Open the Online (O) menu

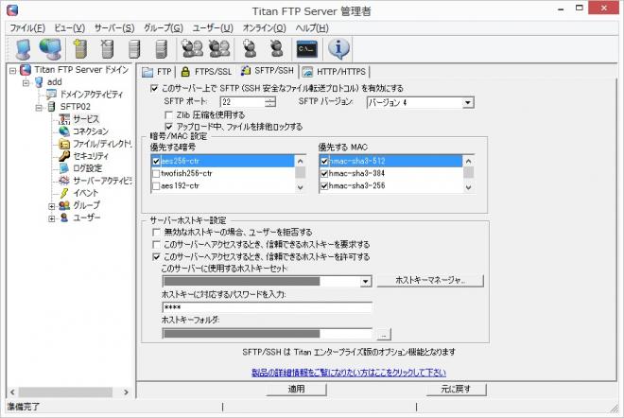point(264,27)
